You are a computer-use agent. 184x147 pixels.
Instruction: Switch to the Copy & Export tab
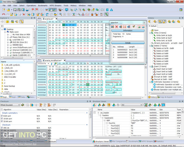(x=165, y=97)
